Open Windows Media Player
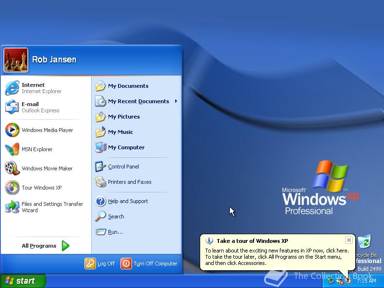384x288 pixels. click(45, 130)
